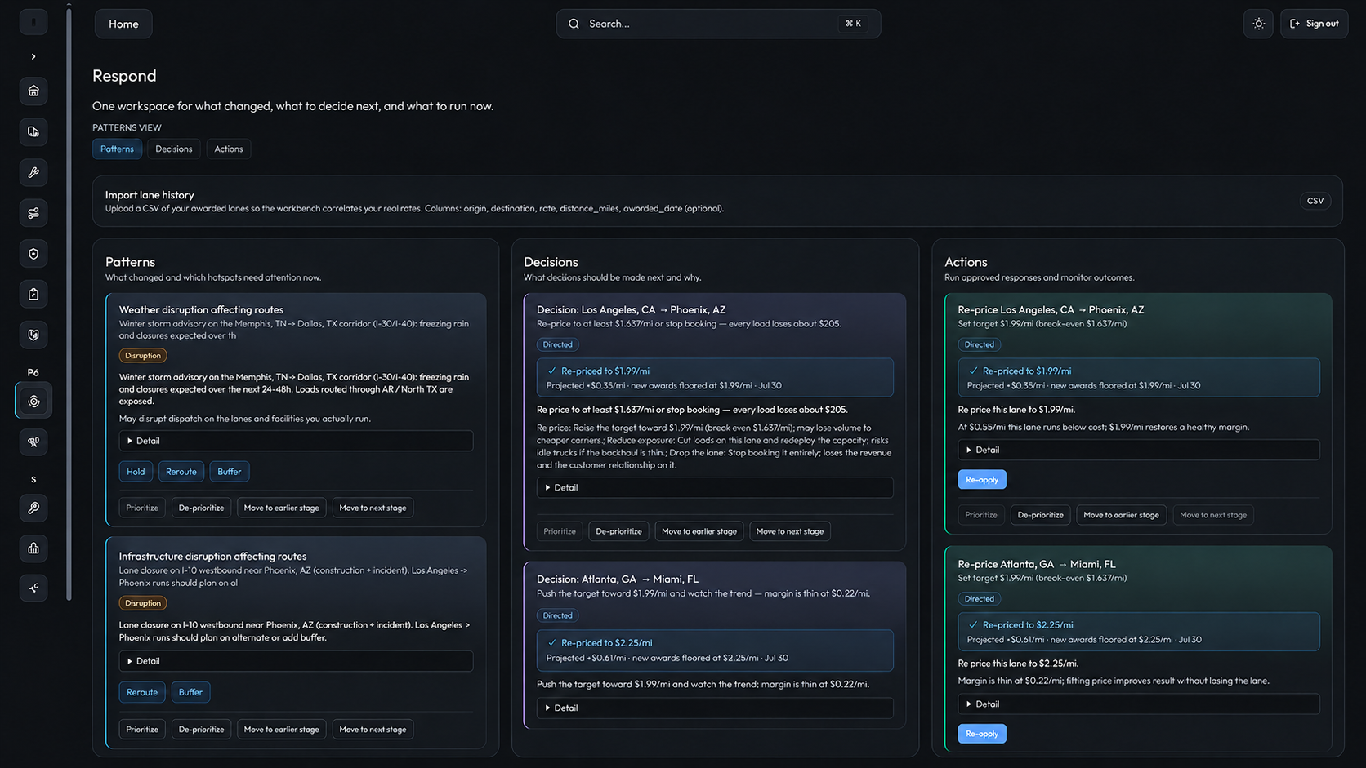Click Re-apply for Los Angeles to Phoenix
This screenshot has height=768, width=1366.
point(982,480)
